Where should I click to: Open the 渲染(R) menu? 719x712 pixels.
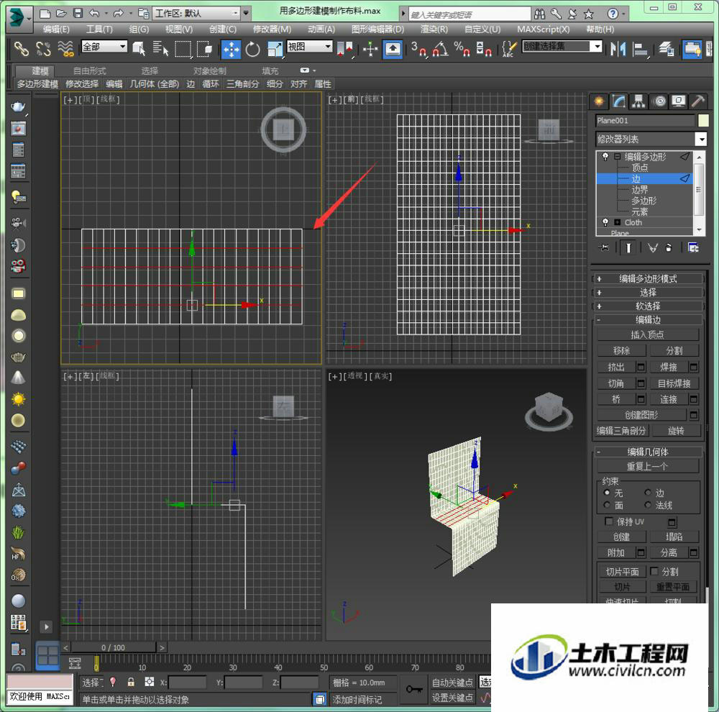[x=434, y=29]
